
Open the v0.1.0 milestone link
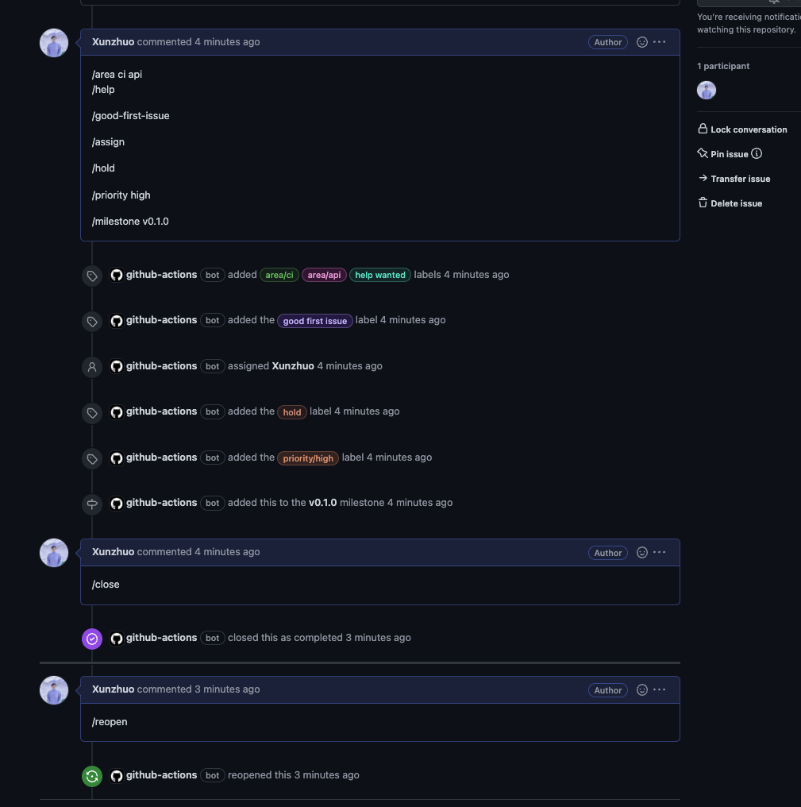pyautogui.click(x=322, y=502)
